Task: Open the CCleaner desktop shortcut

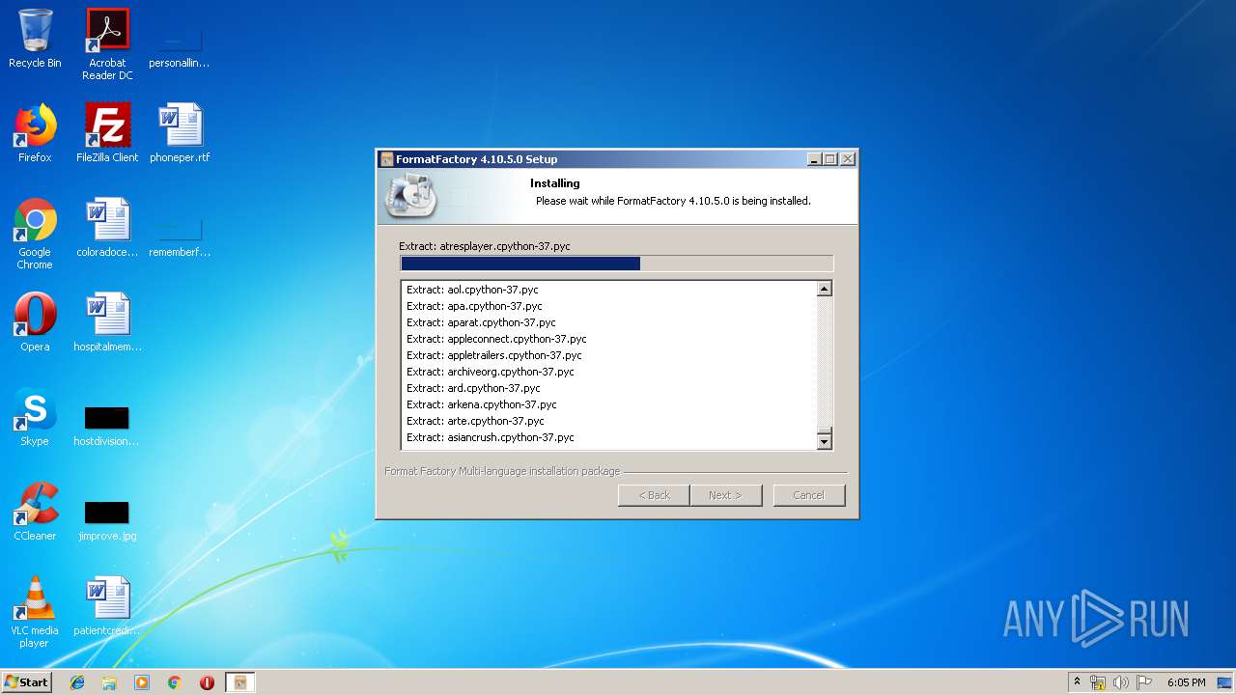Action: 35,512
